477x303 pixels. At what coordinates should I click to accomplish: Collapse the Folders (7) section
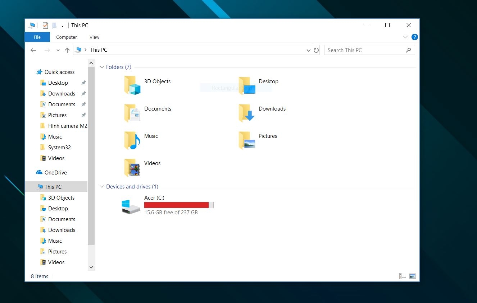click(x=102, y=67)
